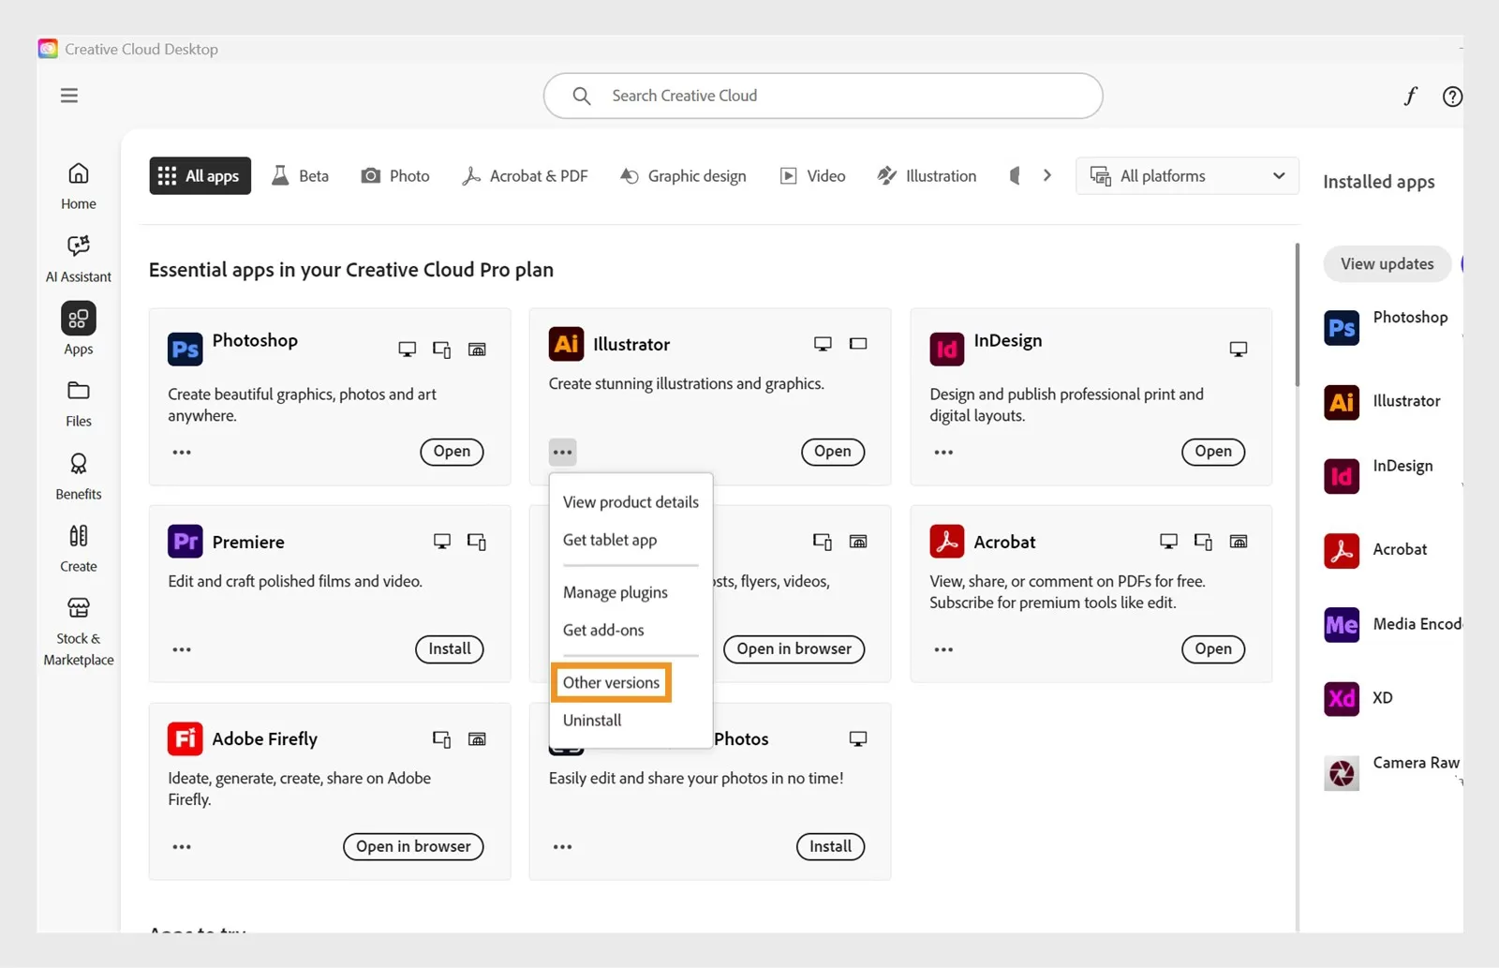The height and width of the screenshot is (968, 1499).
Task: Open Files in the sidebar
Action: click(x=79, y=404)
